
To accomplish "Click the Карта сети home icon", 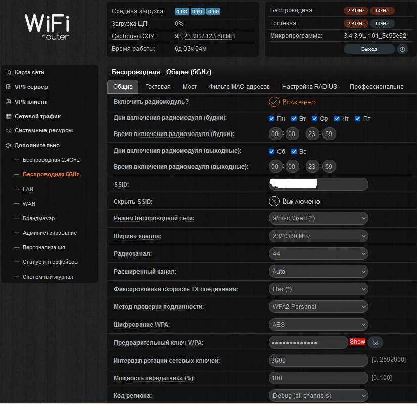I will point(9,72).
